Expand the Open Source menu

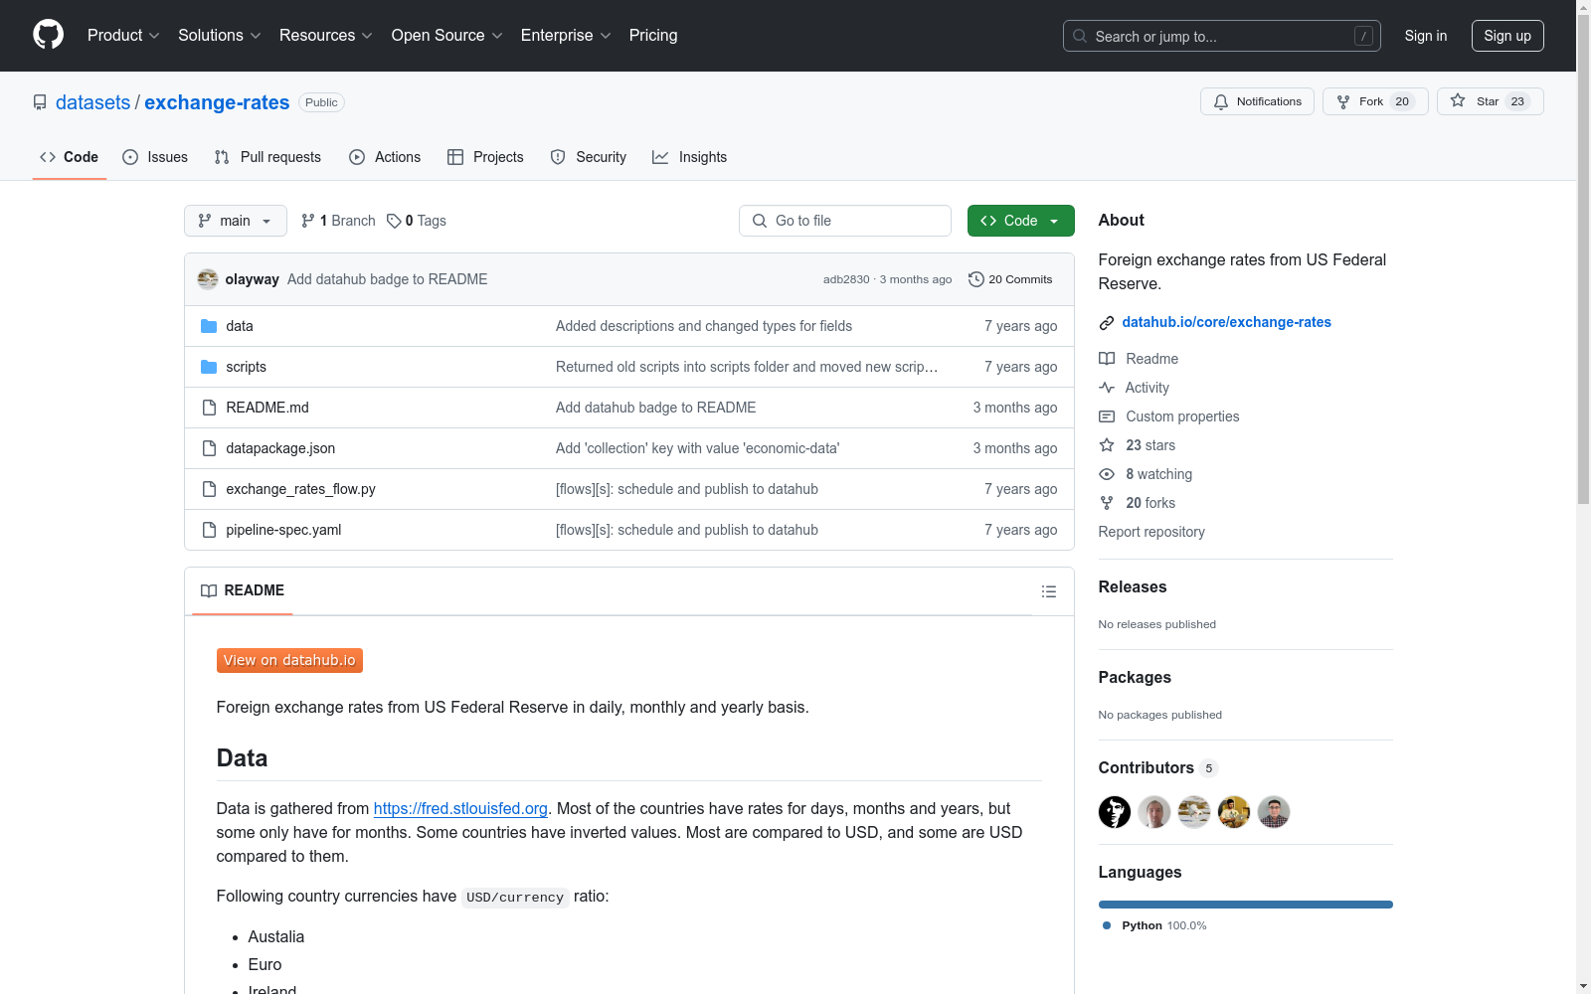point(446,35)
